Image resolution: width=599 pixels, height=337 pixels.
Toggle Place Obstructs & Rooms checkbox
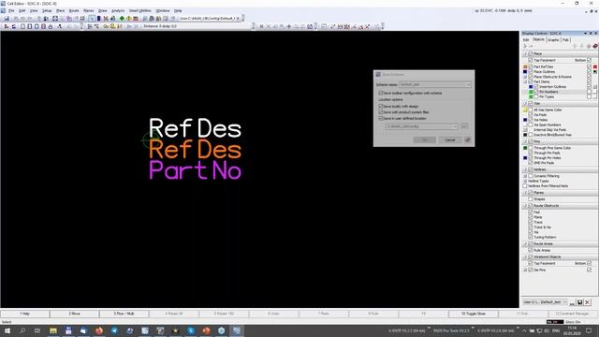pos(531,77)
